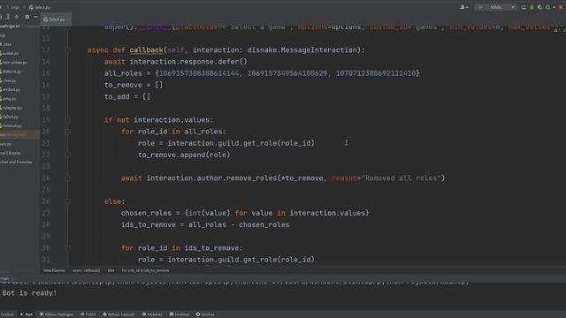Expand External Libraries in project tree

click(10, 153)
